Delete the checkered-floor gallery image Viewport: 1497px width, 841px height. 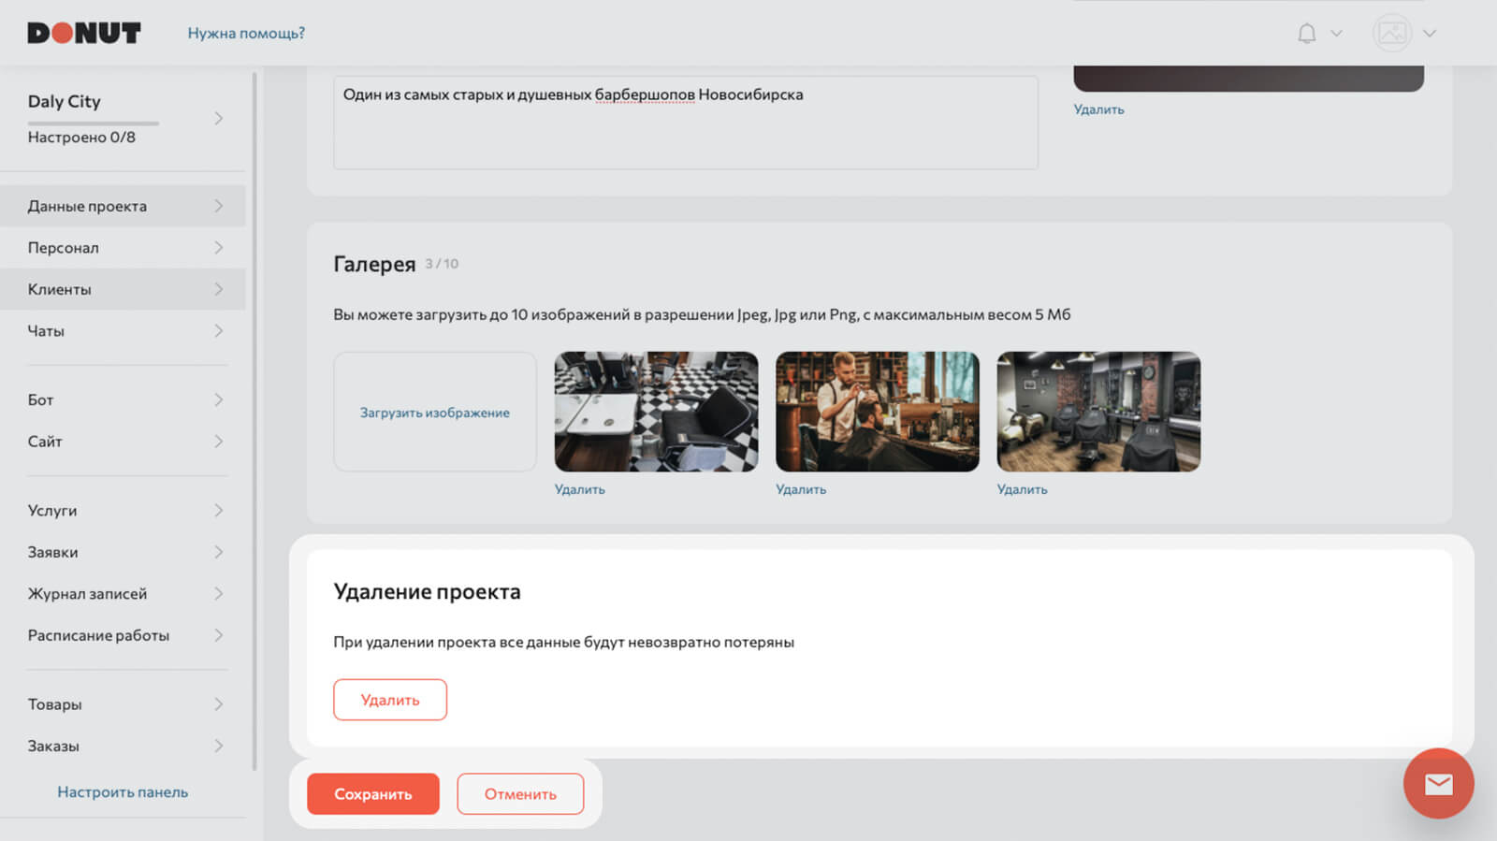point(580,489)
